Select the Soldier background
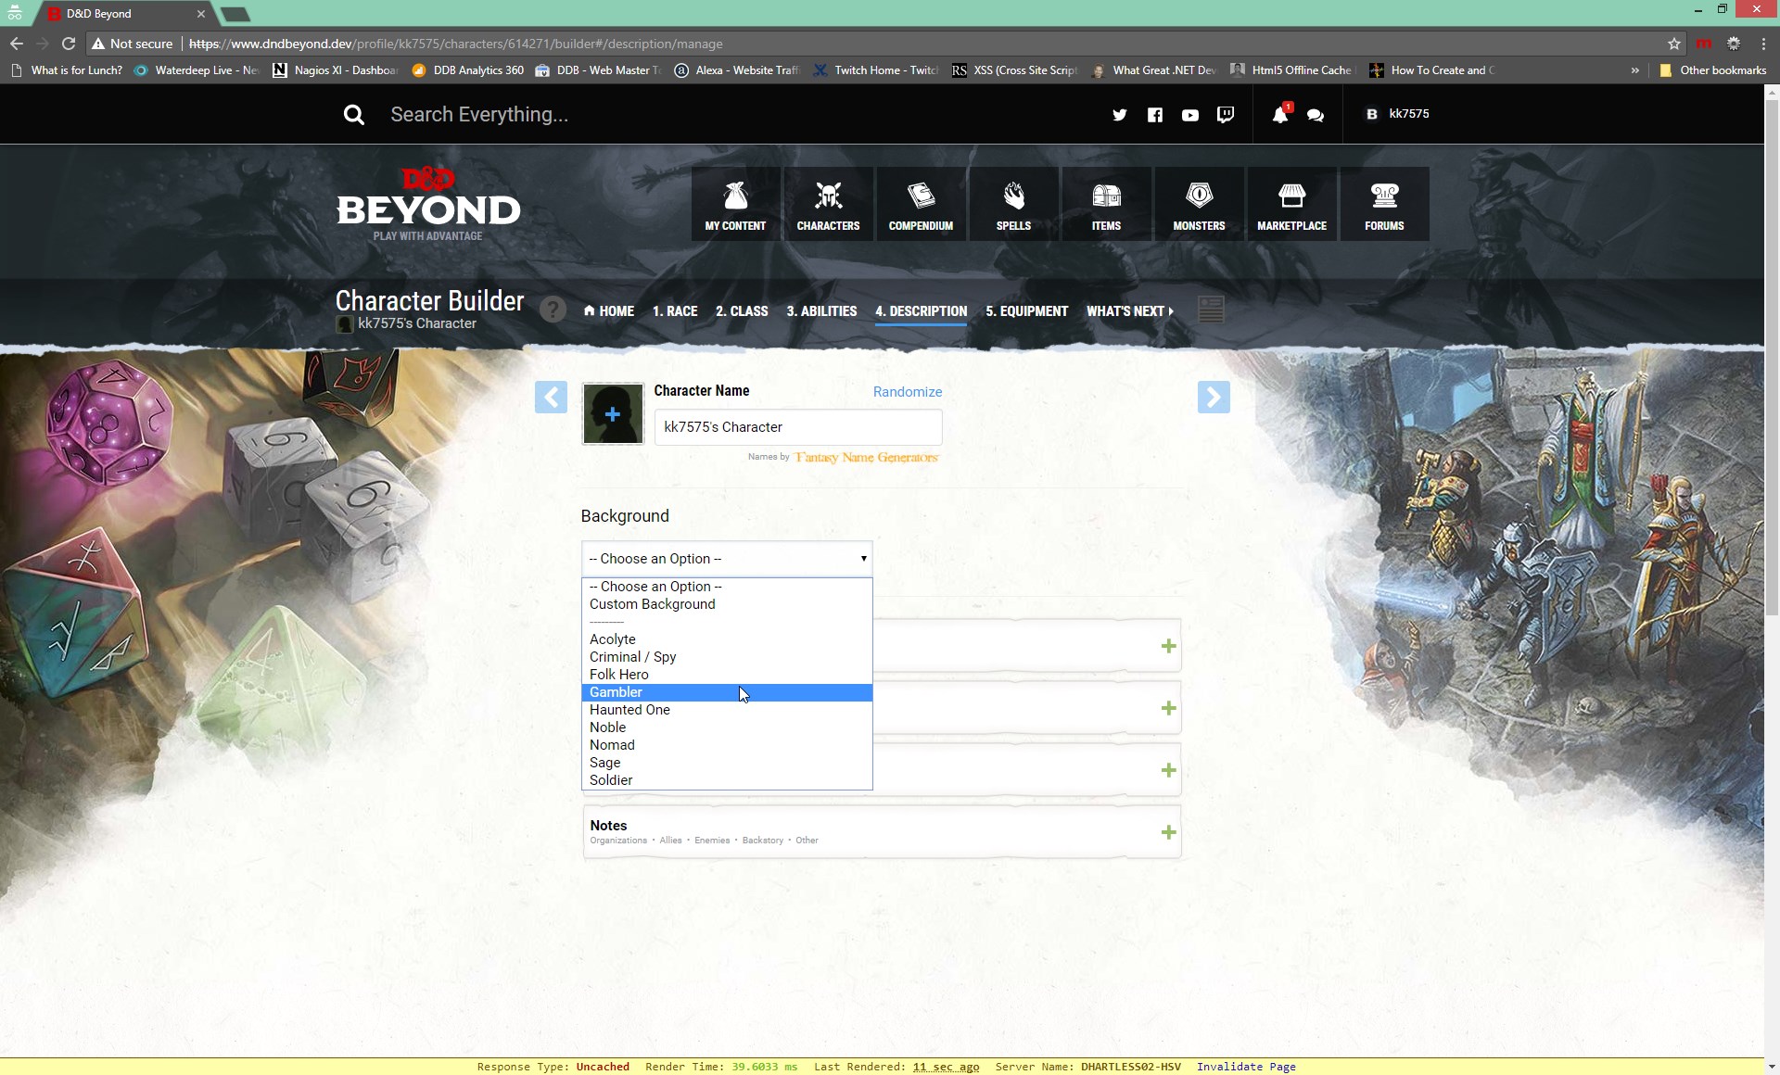1780x1075 pixels. pos(727,780)
